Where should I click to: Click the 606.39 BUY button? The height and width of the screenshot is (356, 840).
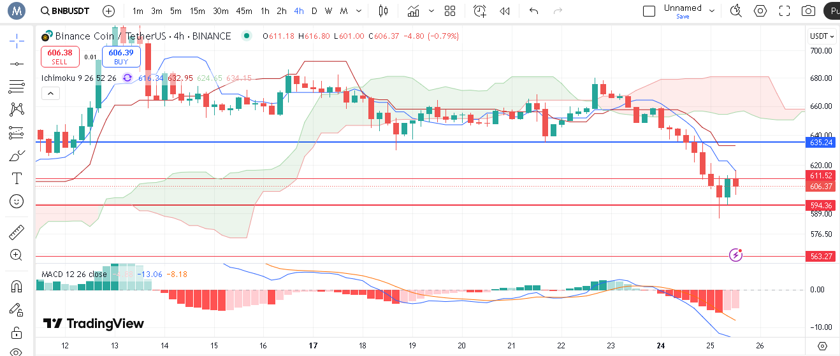(x=121, y=57)
